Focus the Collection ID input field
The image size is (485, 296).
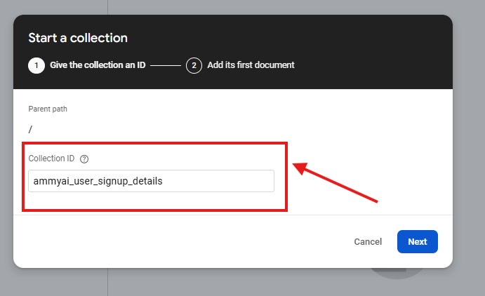151,181
